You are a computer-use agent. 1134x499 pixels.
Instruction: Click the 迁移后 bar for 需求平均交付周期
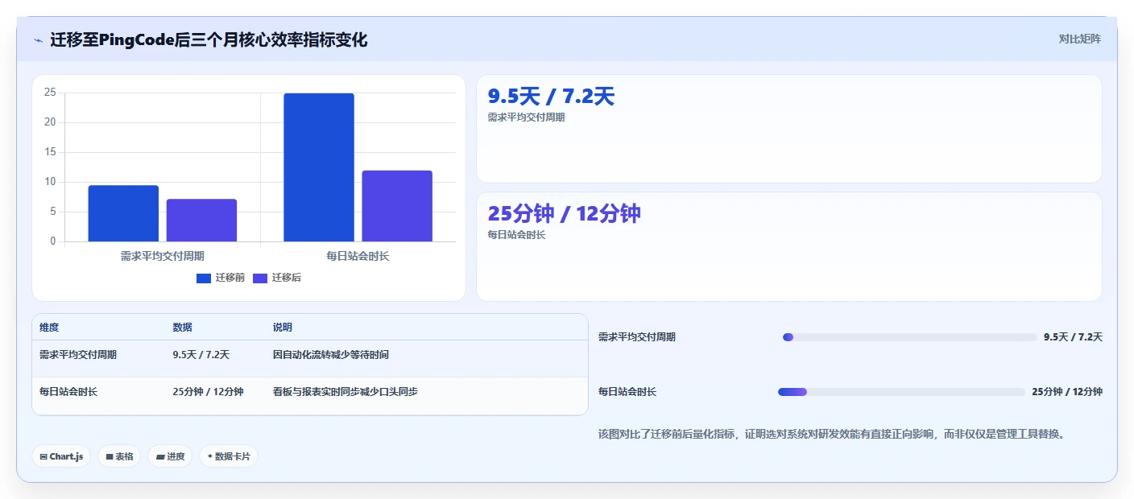[x=201, y=221]
